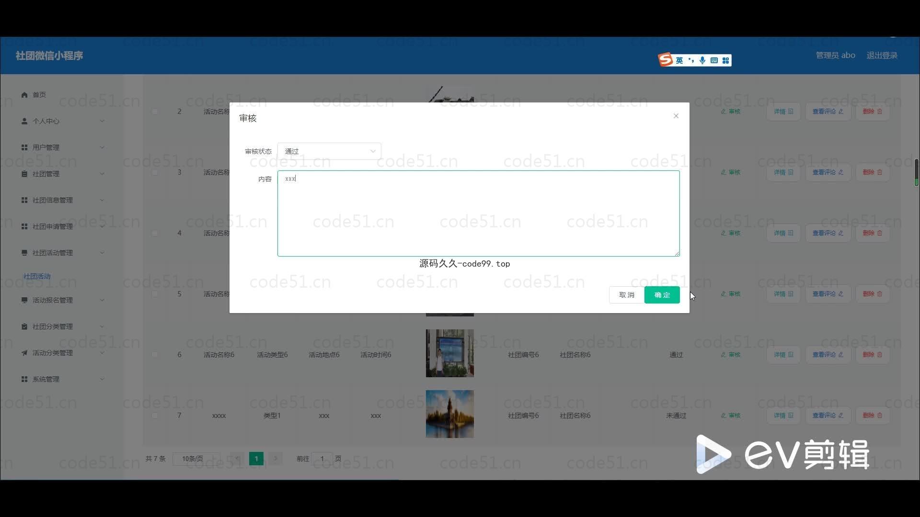Click the grid icon beside 系统管理

[24, 379]
